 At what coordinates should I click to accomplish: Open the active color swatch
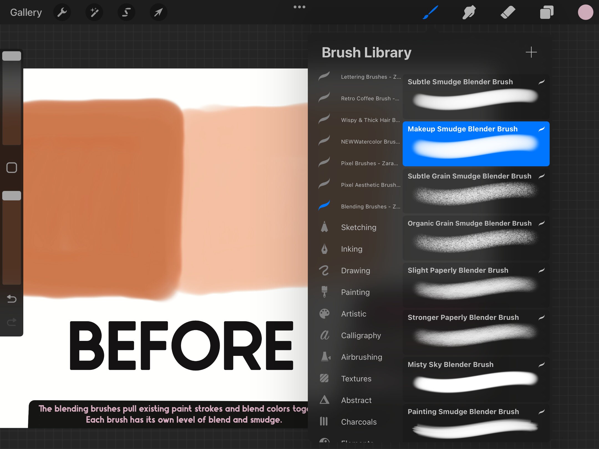click(586, 12)
